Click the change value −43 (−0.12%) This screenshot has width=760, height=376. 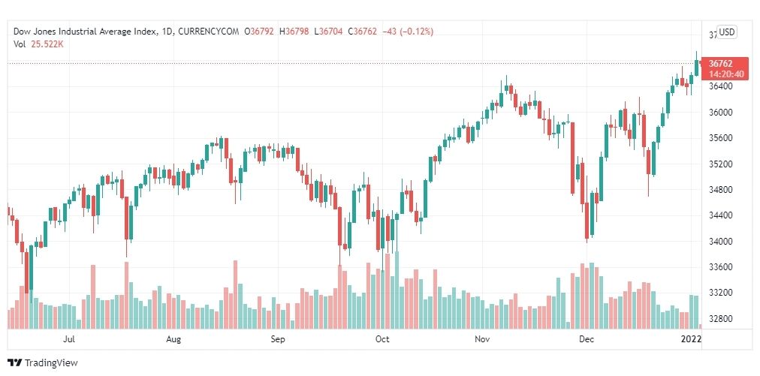pyautogui.click(x=408, y=32)
